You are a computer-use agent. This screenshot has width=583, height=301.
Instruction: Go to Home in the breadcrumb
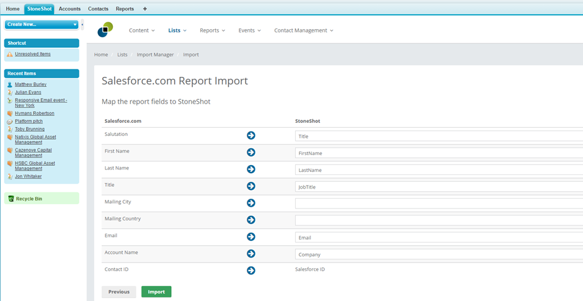100,55
